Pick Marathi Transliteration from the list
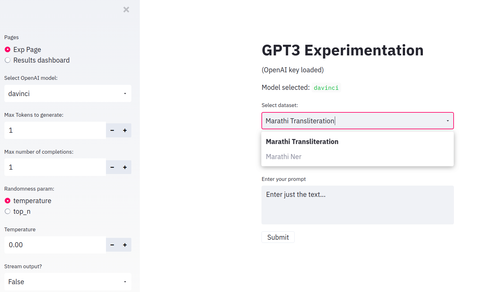This screenshot has height=292, width=495. click(x=357, y=141)
